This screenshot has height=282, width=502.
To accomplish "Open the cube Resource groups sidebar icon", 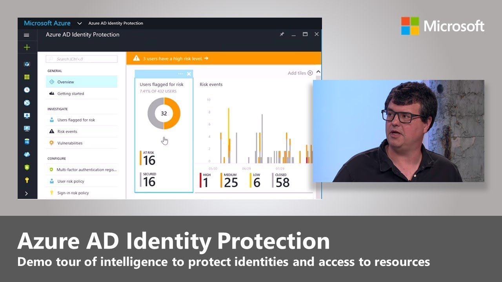I will (27, 64).
